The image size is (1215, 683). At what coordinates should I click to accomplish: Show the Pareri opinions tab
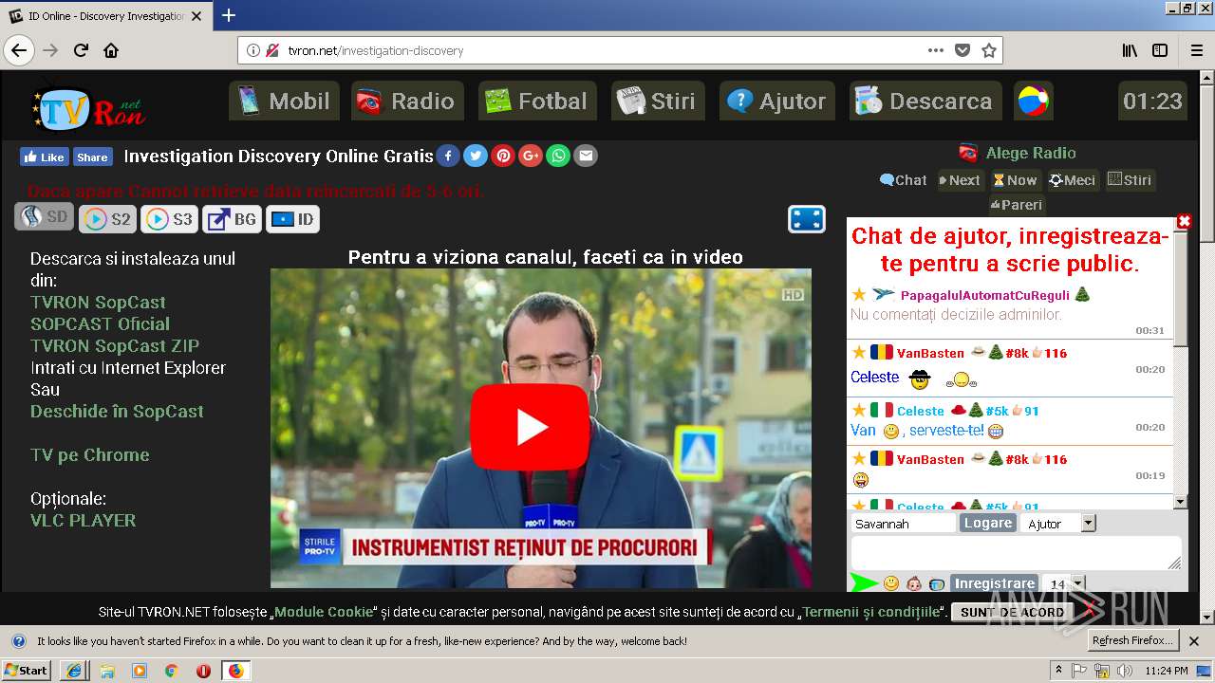click(x=1017, y=204)
